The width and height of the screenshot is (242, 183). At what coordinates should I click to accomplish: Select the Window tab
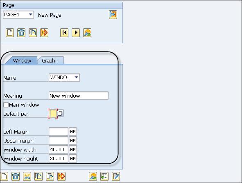[x=22, y=60]
